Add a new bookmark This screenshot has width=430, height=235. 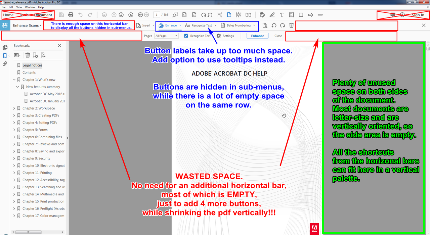[35, 55]
